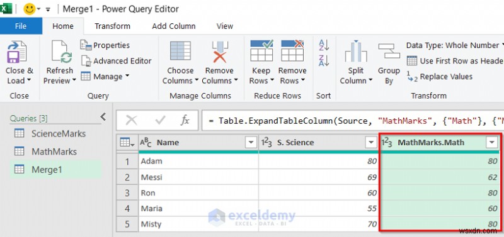Click the Misty name cell
504x237 pixels.
click(x=198, y=224)
